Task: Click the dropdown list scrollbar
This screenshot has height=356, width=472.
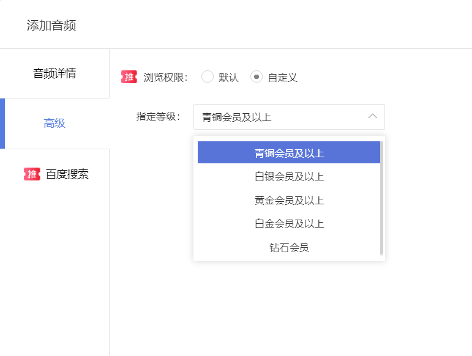Action: [x=381, y=198]
